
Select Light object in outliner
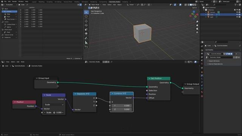211,17
